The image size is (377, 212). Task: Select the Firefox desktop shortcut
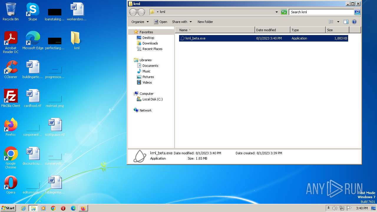11,127
